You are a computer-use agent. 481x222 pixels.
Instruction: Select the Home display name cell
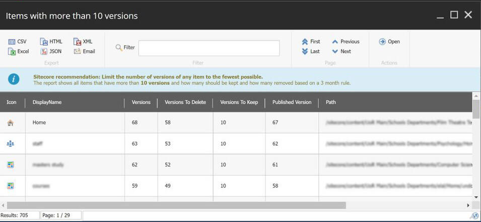pyautogui.click(x=39, y=122)
